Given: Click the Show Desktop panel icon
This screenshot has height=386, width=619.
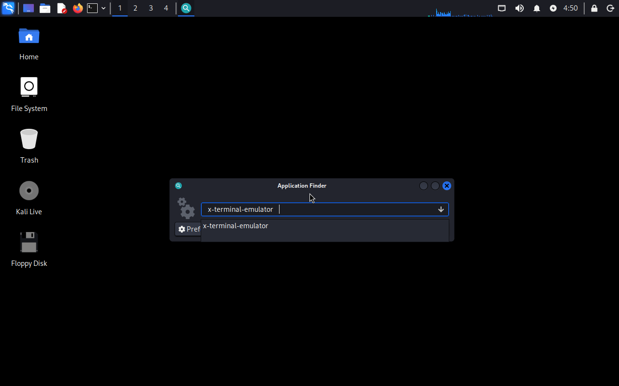Looking at the screenshot, I should click(29, 8).
